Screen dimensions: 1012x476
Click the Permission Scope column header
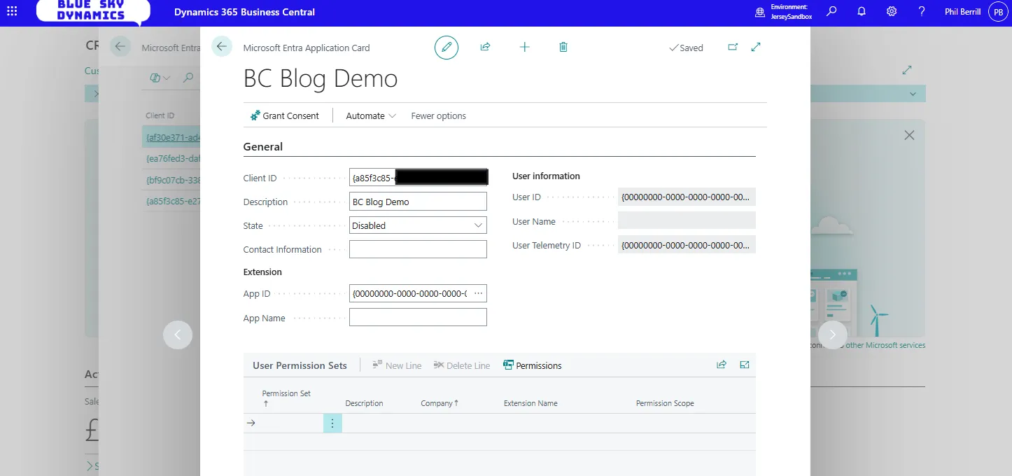coord(665,403)
